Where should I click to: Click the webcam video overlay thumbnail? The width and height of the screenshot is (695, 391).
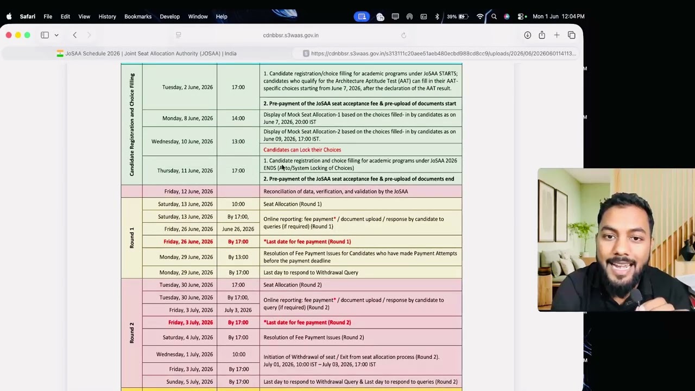point(616,239)
